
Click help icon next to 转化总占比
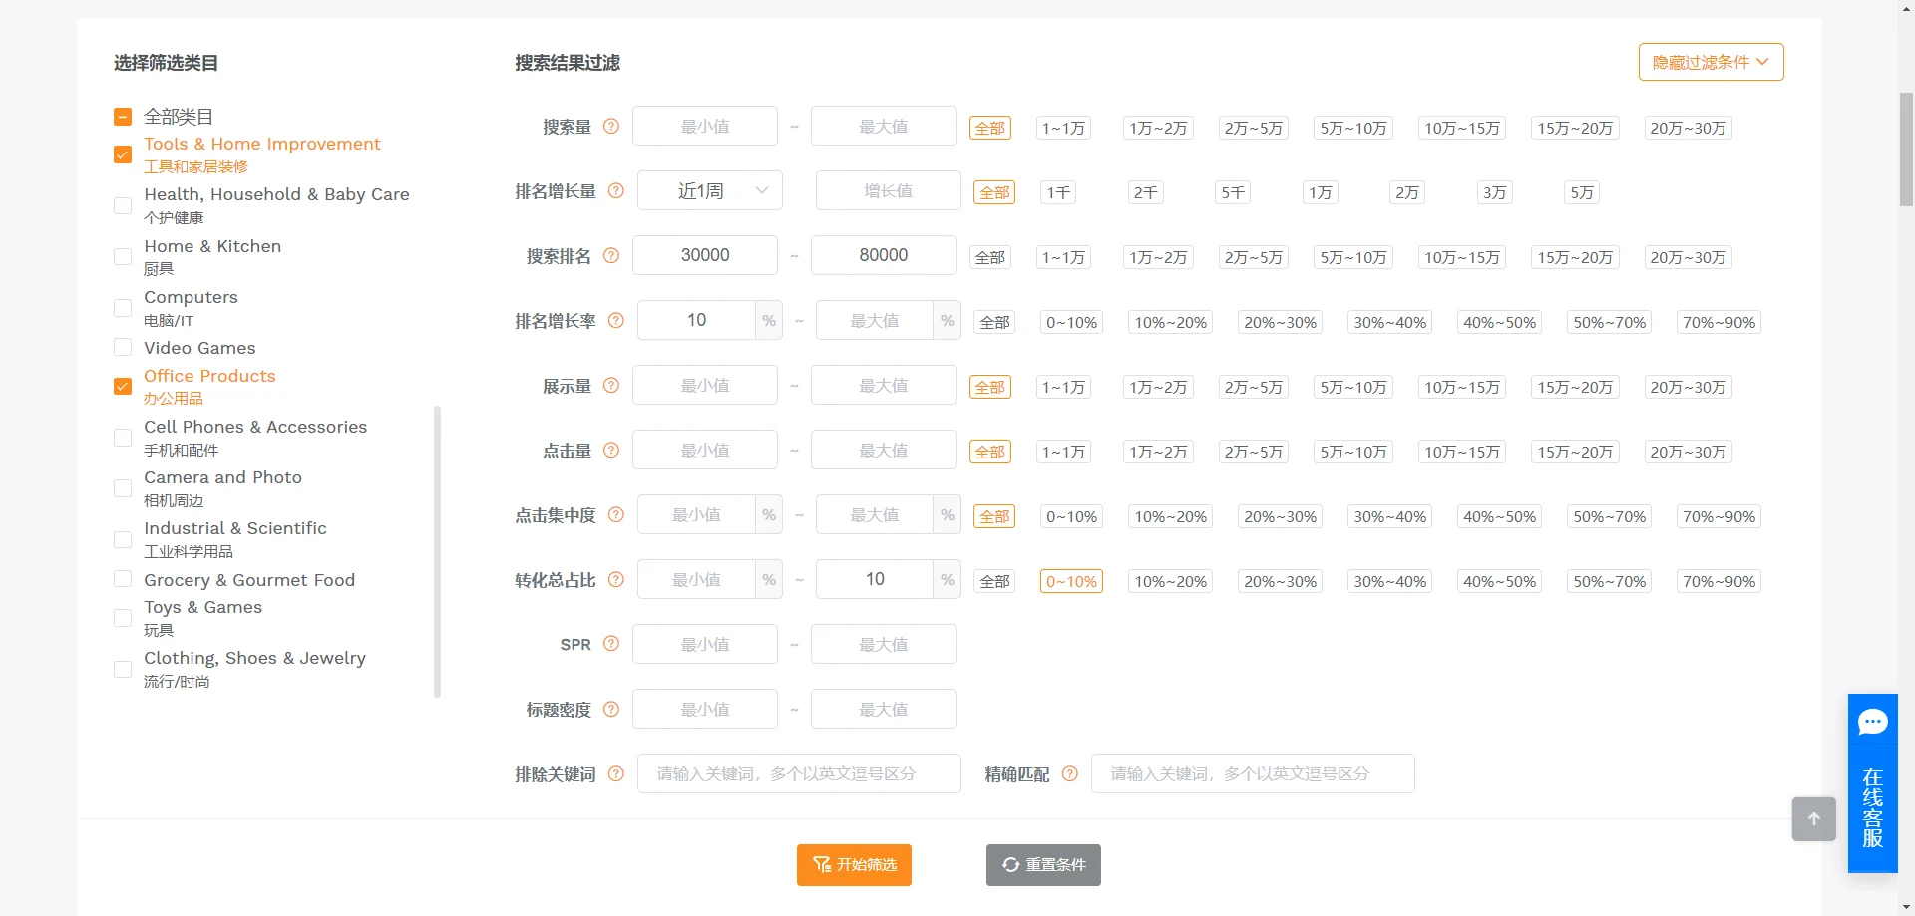[615, 580]
